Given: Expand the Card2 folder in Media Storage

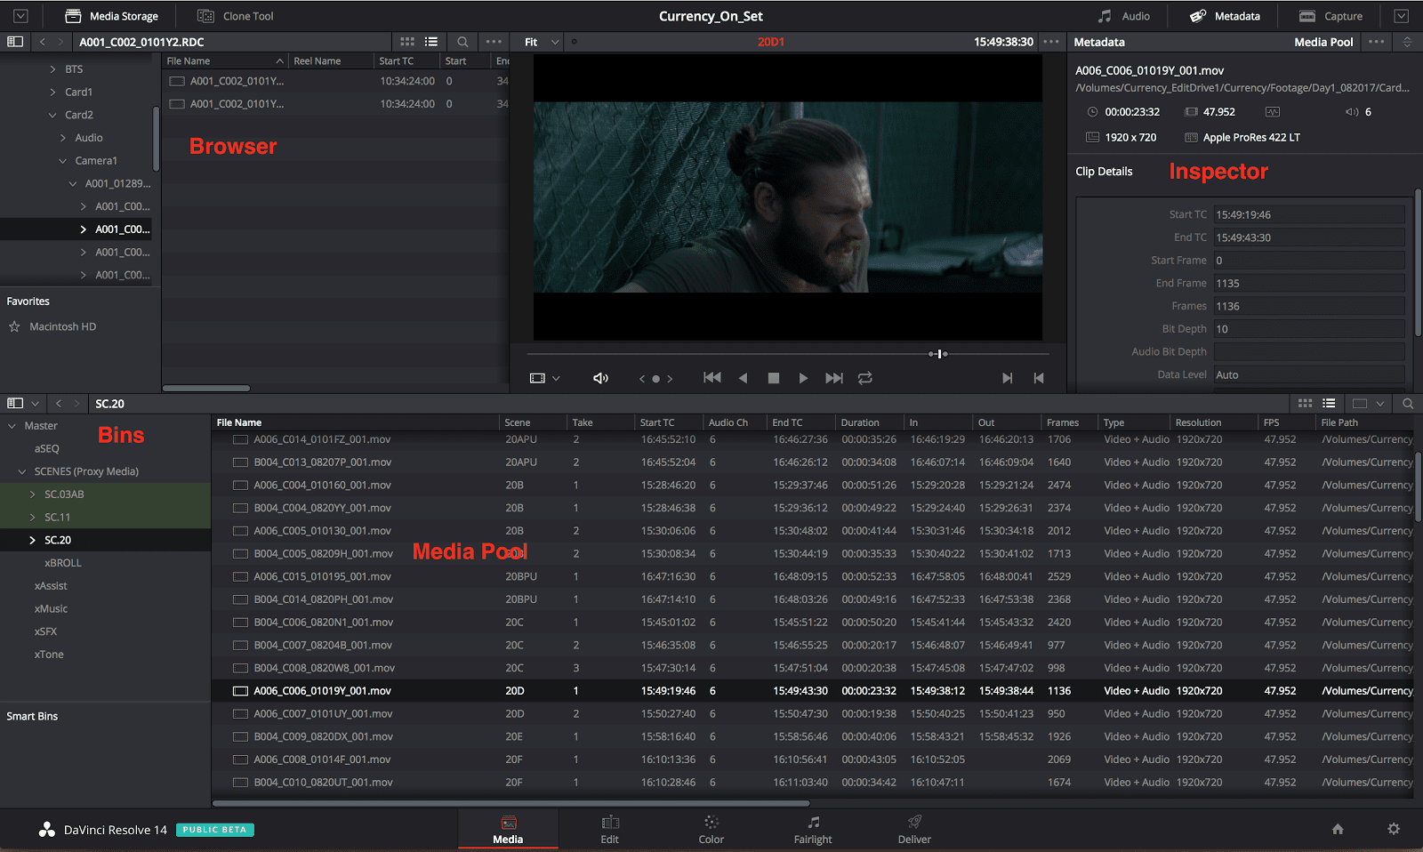Looking at the screenshot, I should [x=53, y=115].
